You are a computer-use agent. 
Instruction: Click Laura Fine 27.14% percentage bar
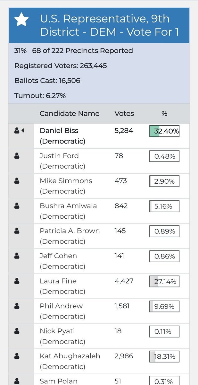[164, 281]
